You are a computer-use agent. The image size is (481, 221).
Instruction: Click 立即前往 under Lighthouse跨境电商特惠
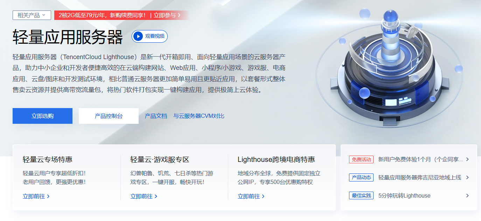pyautogui.click(x=251, y=196)
